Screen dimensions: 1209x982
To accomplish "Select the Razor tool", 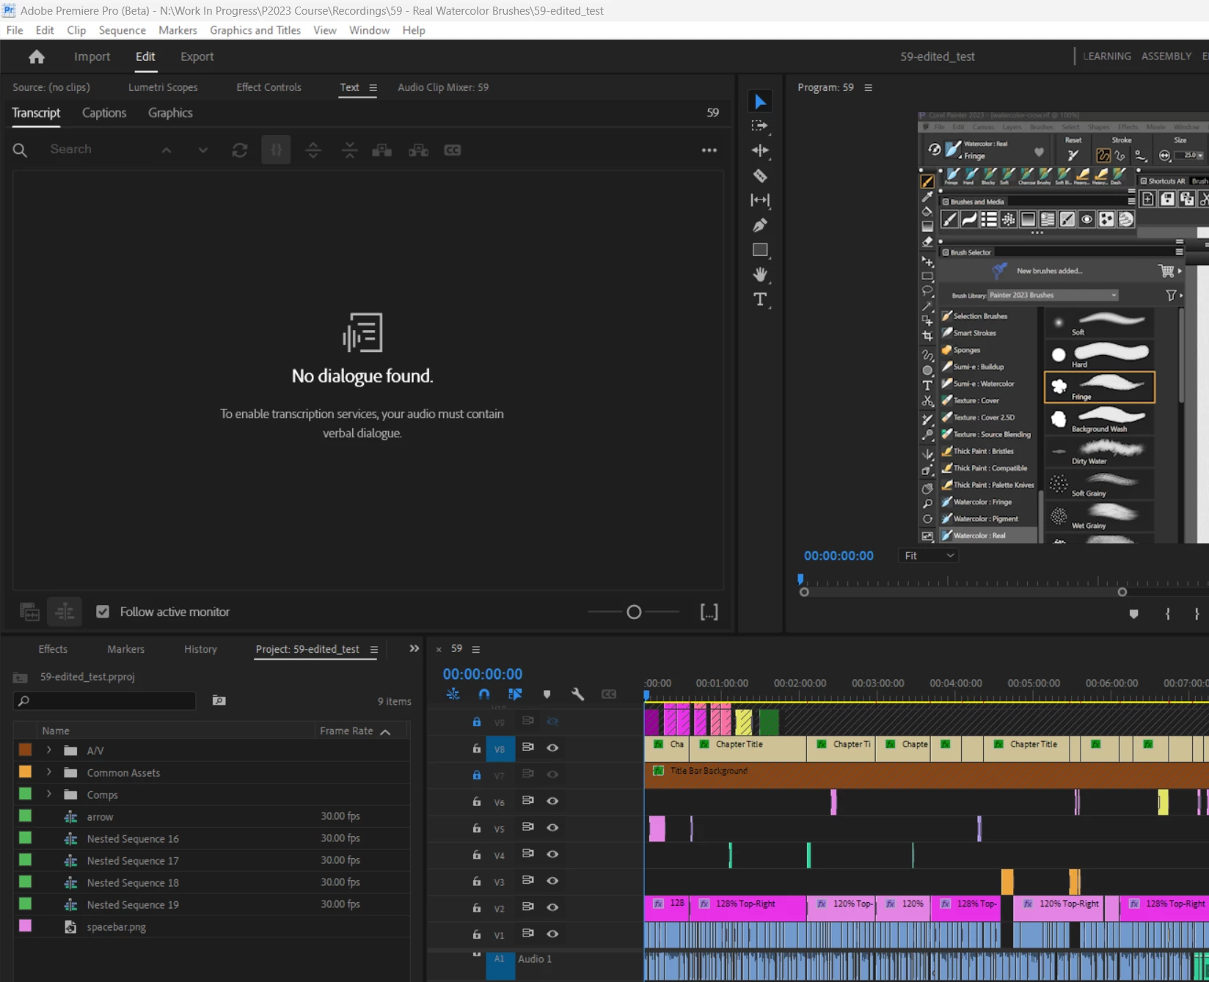I will (760, 175).
